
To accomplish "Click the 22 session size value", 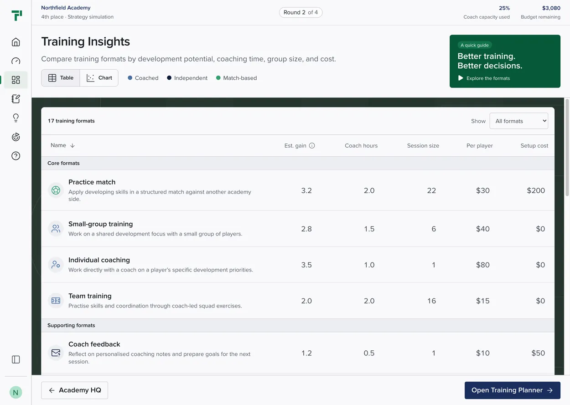I will [431, 190].
